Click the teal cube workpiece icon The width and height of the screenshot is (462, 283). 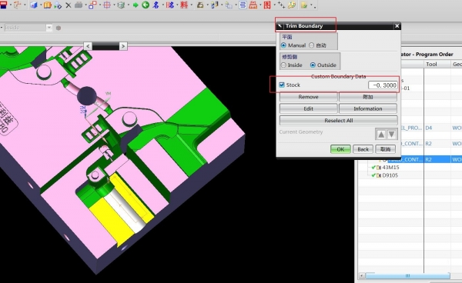[x=121, y=5]
